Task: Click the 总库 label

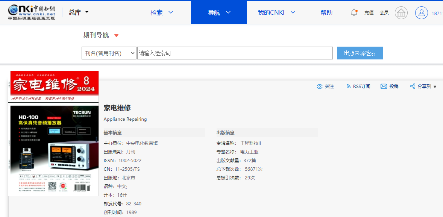Action: tap(75, 12)
